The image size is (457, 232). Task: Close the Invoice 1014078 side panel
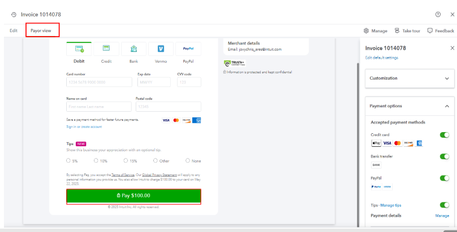tap(452, 48)
